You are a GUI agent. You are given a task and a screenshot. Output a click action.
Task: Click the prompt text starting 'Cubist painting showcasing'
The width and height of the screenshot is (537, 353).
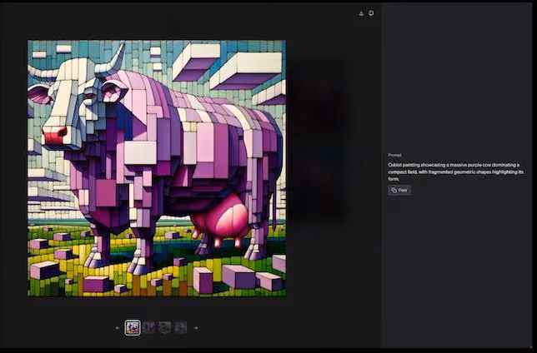456,172
